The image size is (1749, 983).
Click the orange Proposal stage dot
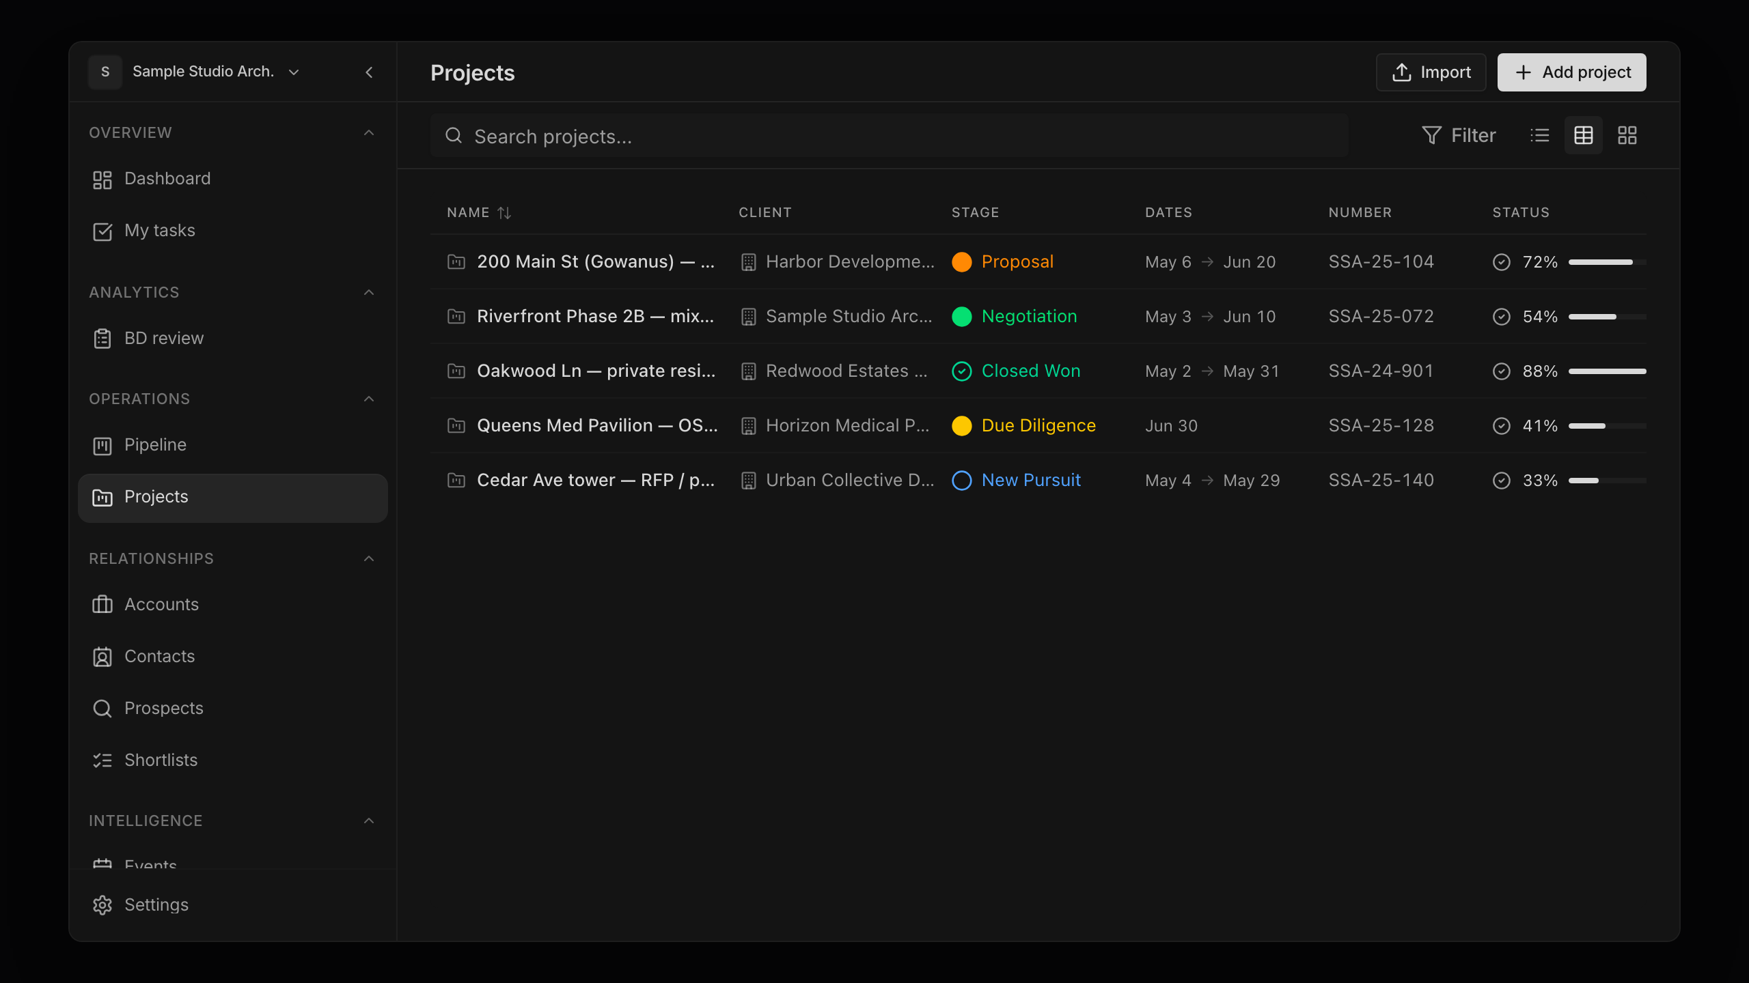[962, 262]
